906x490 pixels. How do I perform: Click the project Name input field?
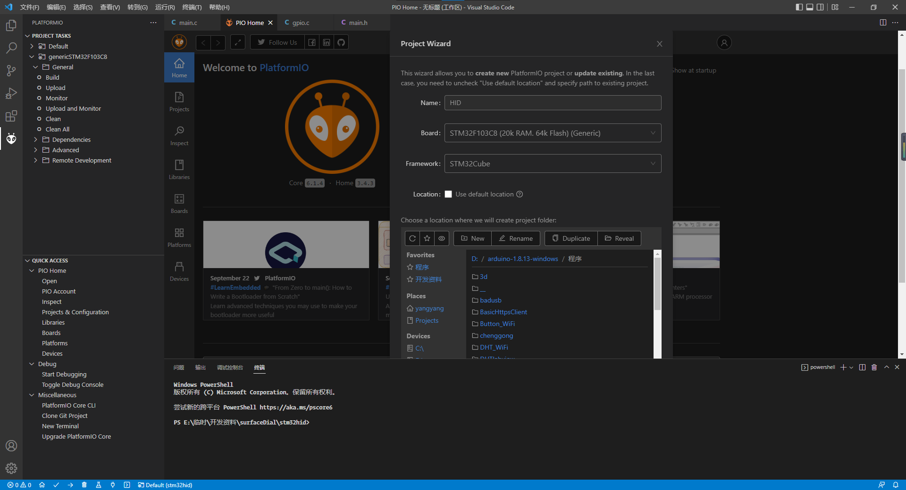click(x=553, y=103)
